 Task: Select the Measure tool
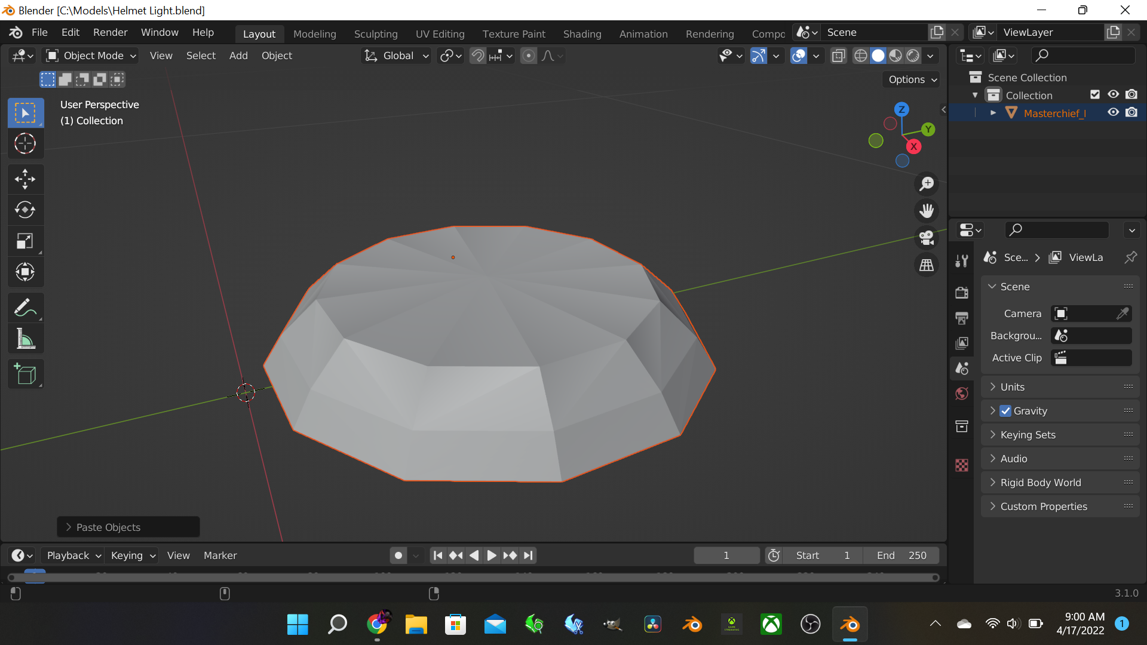click(25, 339)
